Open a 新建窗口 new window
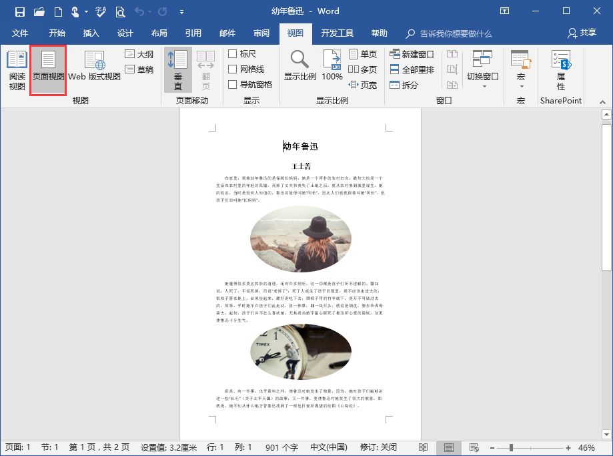This screenshot has width=613, height=456. coord(412,54)
